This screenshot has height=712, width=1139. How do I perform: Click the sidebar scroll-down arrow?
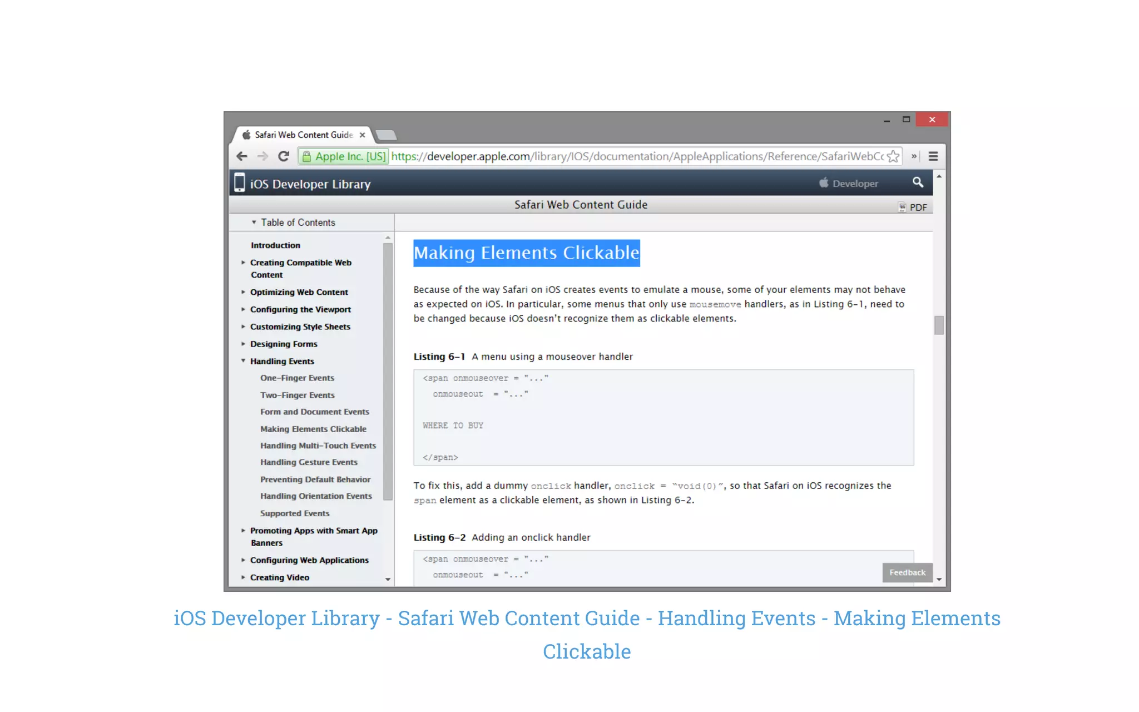[388, 579]
